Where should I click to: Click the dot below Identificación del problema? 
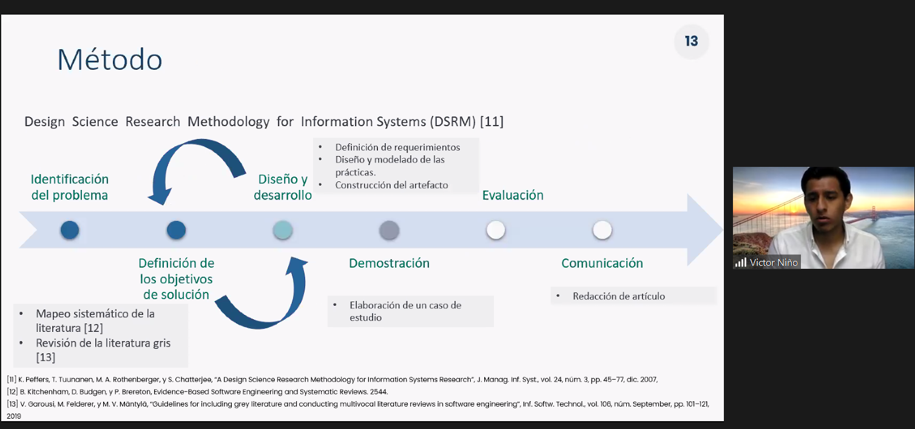70,230
